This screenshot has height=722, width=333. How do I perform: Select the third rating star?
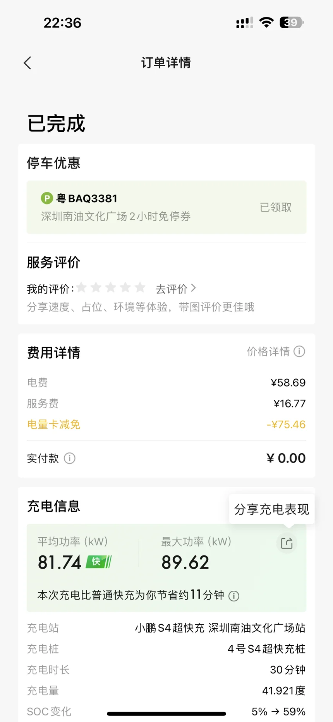coord(111,287)
